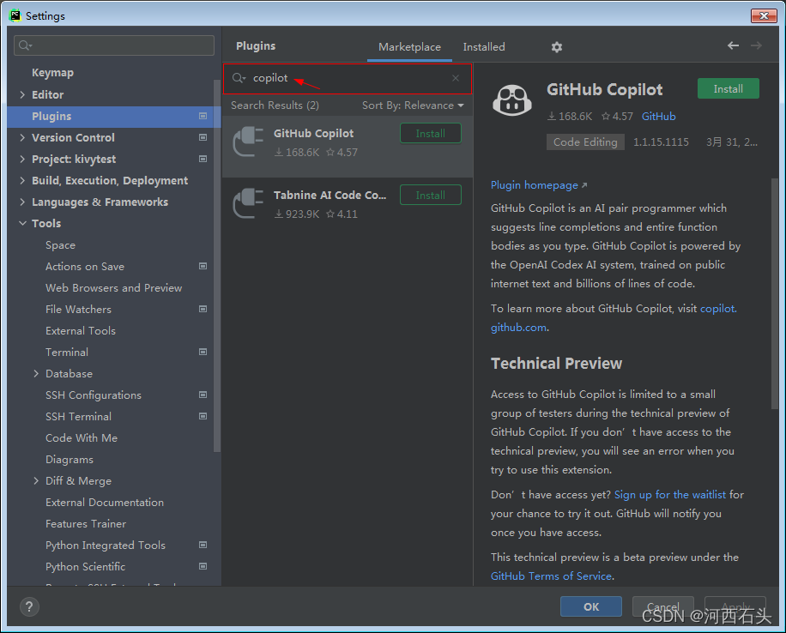Click settings tree vertical scrollbar
Image resolution: width=786 pixels, height=633 pixels.
pyautogui.click(x=216, y=266)
